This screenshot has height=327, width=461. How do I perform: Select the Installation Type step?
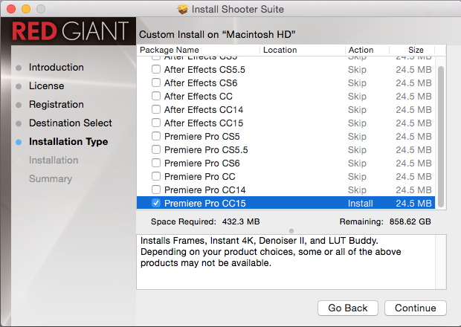[x=68, y=142]
